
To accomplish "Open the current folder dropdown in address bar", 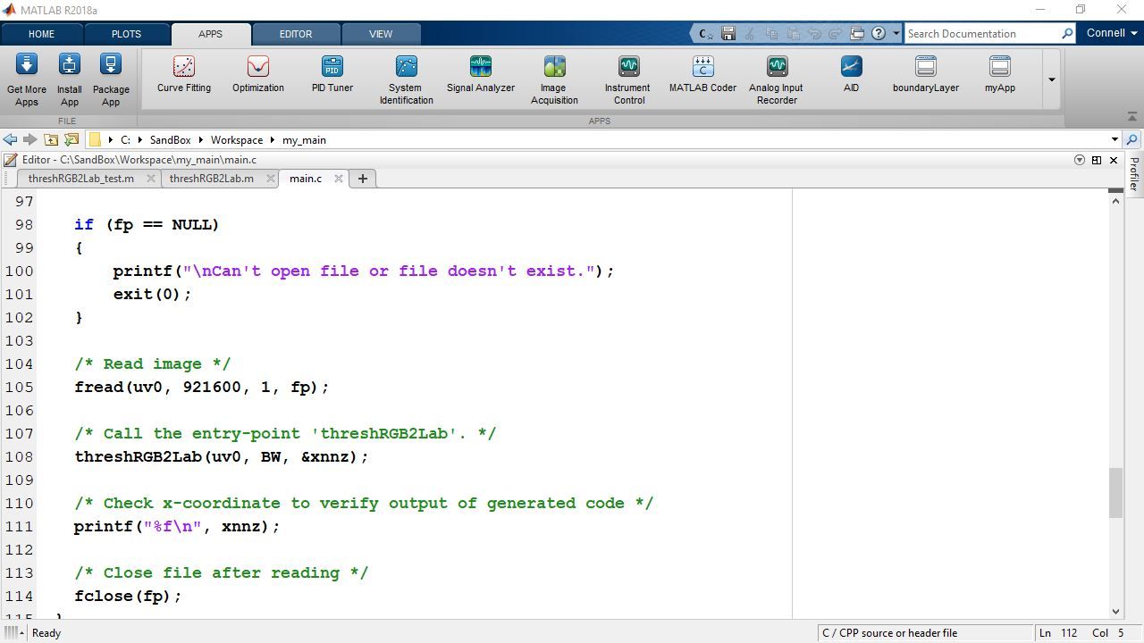I will (x=1115, y=139).
